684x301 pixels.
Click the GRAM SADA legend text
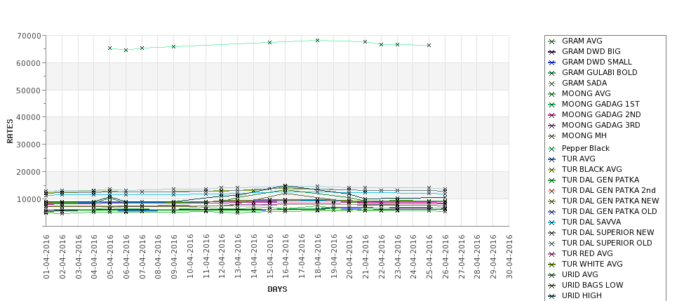(x=584, y=83)
